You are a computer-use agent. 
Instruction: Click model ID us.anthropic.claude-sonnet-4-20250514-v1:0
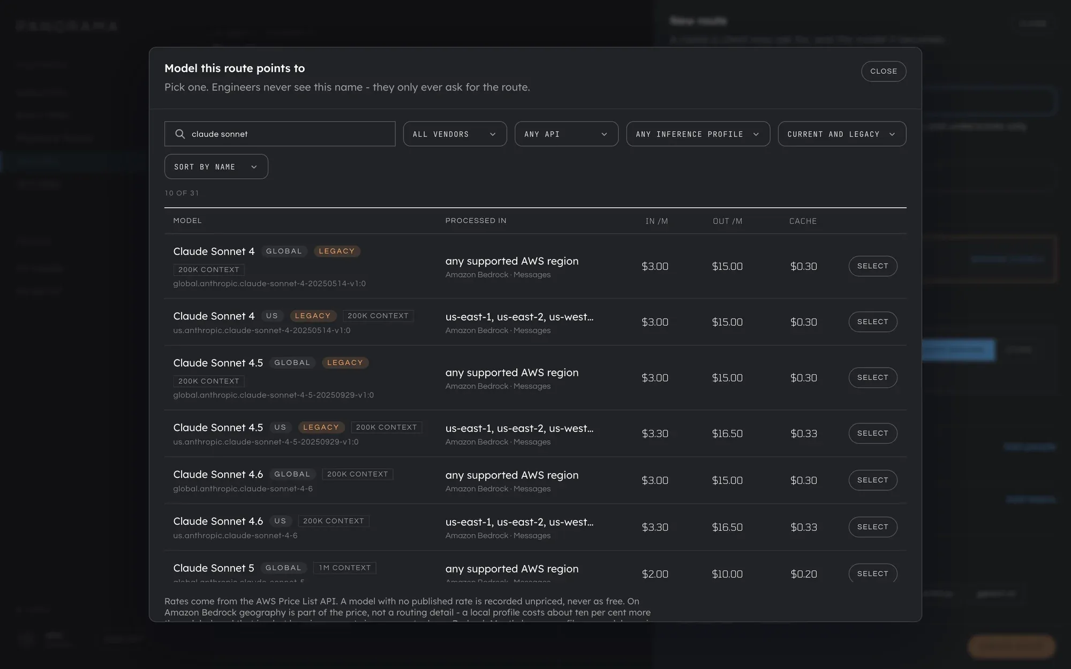tap(262, 331)
